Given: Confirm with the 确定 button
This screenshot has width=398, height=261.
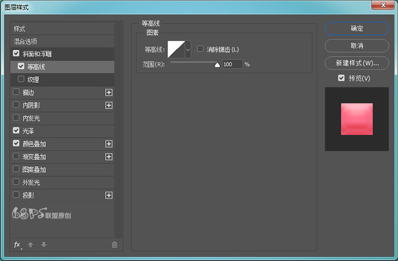Looking at the screenshot, I should click(x=357, y=29).
